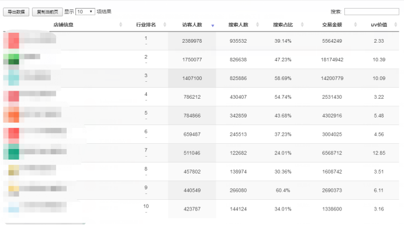Image resolution: width=404 pixels, height=225 pixels.
Task: Click search share 24.01%
Action: 283,153
